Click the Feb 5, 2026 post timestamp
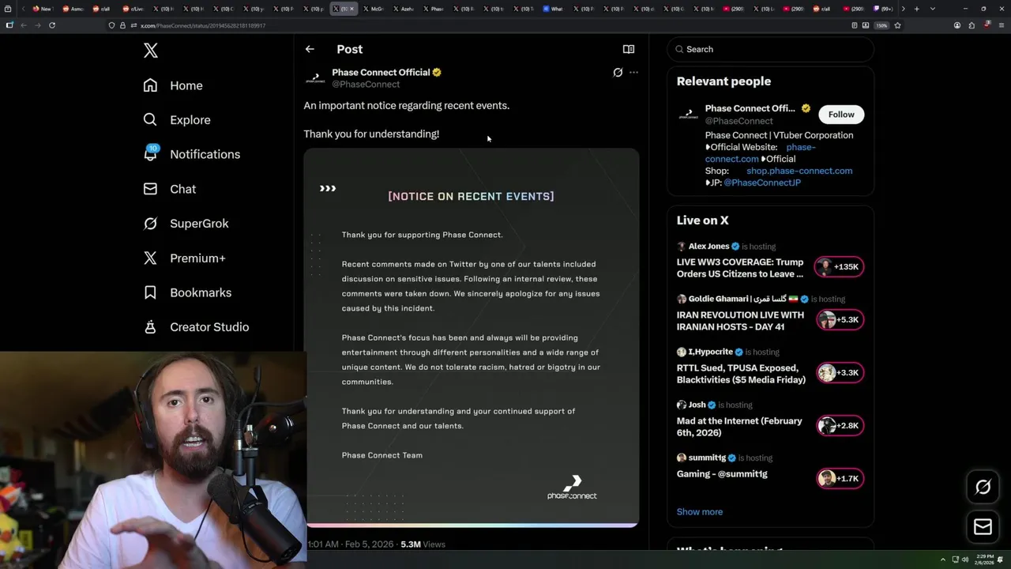Screen dimensions: 1011x569 [x=350, y=545]
